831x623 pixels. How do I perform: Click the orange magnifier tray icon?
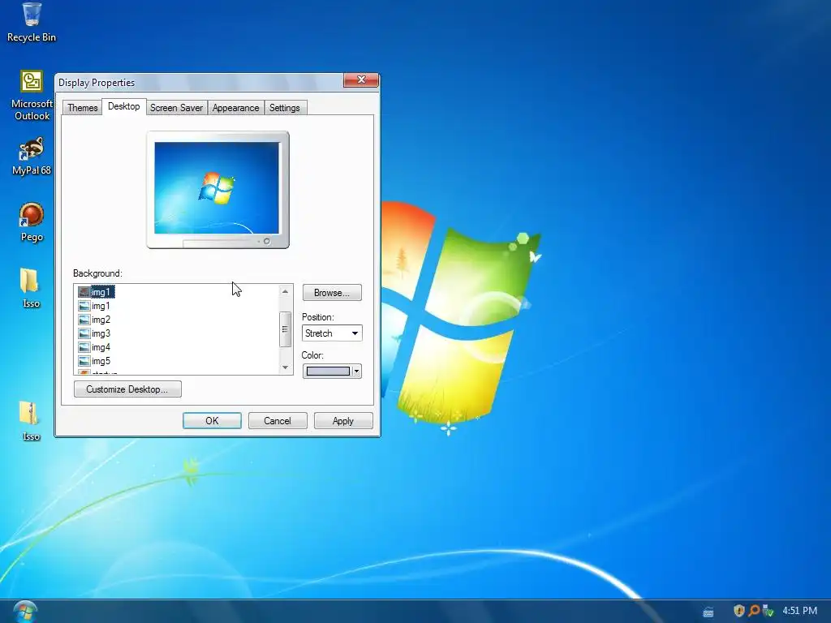point(753,611)
